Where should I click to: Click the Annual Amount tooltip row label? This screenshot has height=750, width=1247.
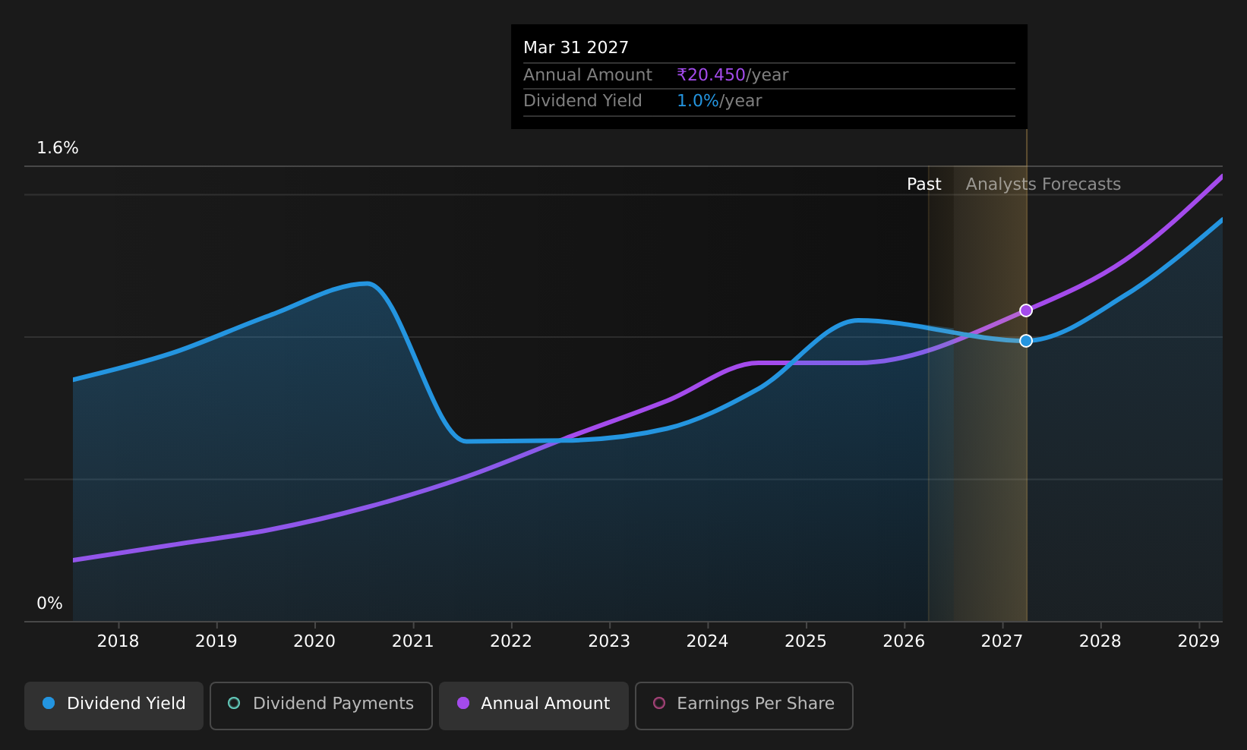point(588,75)
